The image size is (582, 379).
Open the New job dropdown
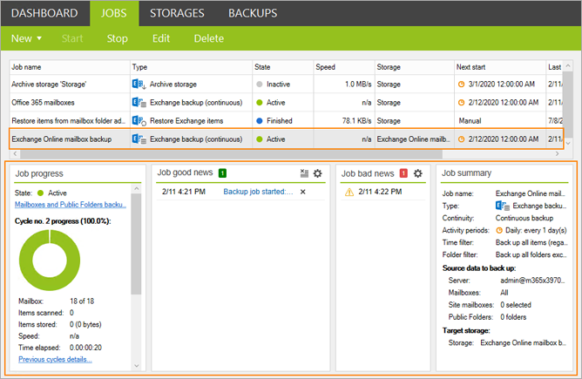[26, 38]
